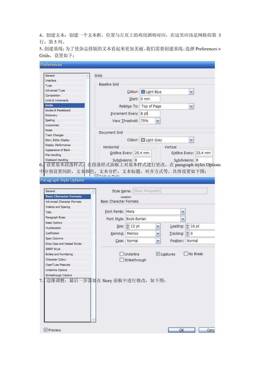Screen dimensions: 260x368
Task: Expand the Kerning dropdown
Action: 158,234
